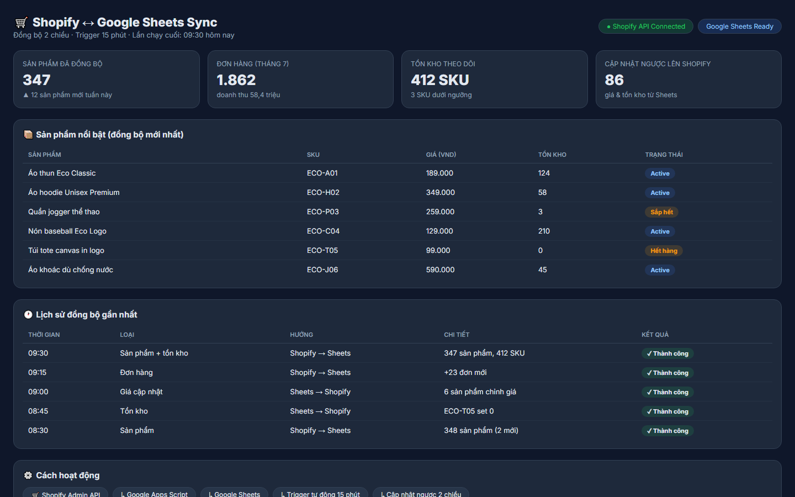Viewport: 795px width, 497px height.
Task: Click the Giá cập nhật sync type
Action: pos(141,392)
